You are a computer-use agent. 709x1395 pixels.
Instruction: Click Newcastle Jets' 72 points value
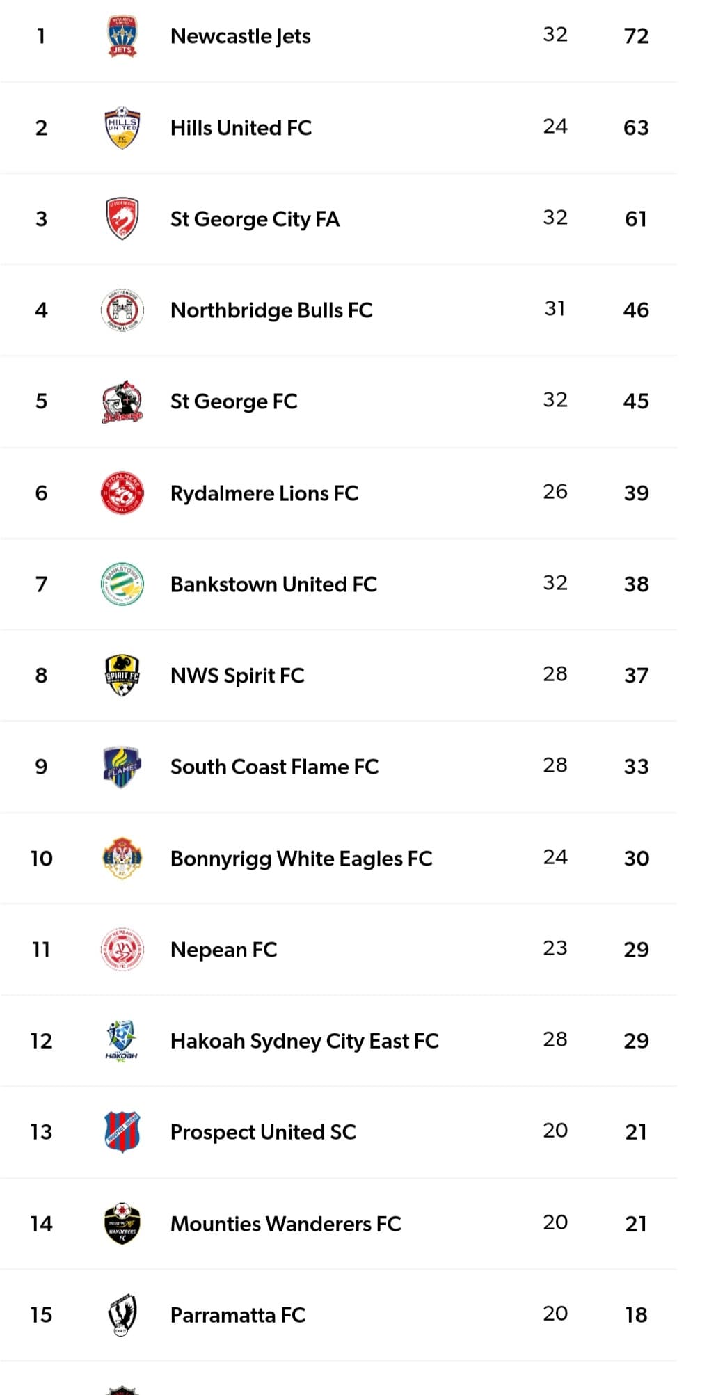636,36
